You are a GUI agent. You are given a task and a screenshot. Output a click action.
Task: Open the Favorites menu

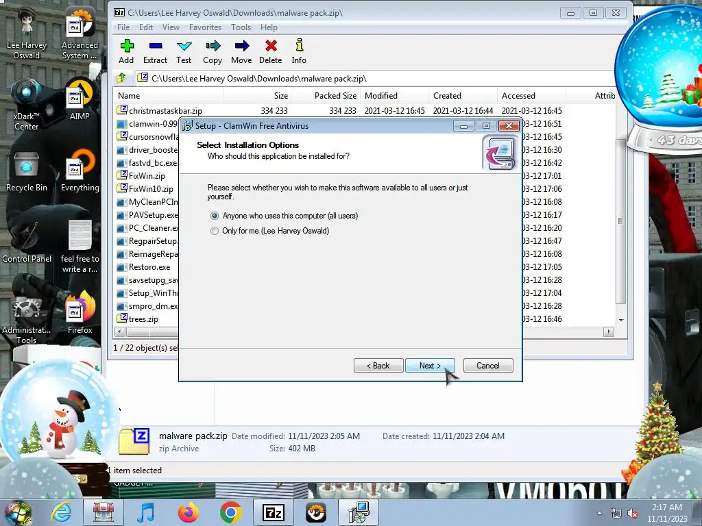point(205,27)
